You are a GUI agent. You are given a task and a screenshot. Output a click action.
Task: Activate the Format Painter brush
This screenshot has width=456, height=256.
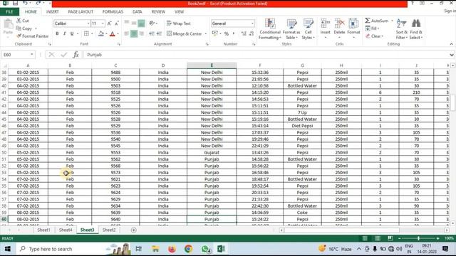[19, 36]
